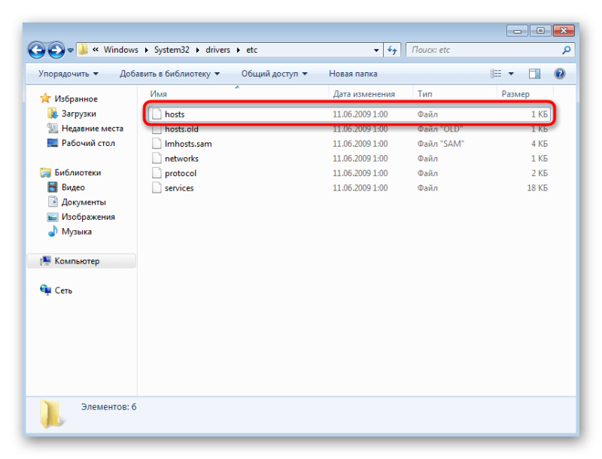
Task: Sort by the Размер column header
Action: tap(515, 94)
